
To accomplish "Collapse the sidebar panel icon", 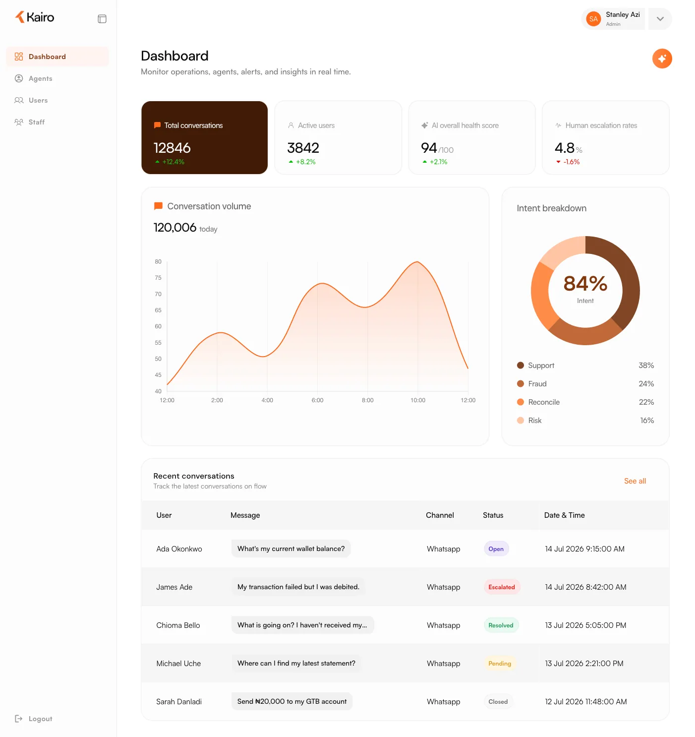I will [102, 19].
